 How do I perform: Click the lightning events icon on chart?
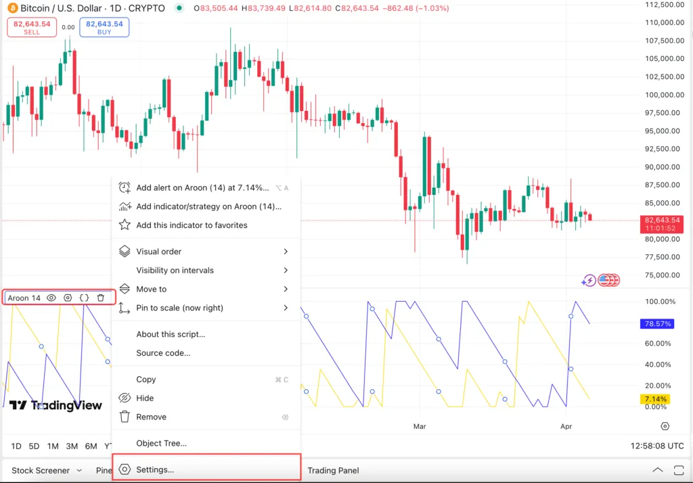tap(589, 280)
